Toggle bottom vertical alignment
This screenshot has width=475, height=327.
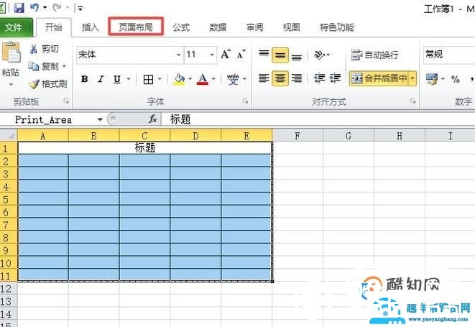click(x=297, y=55)
